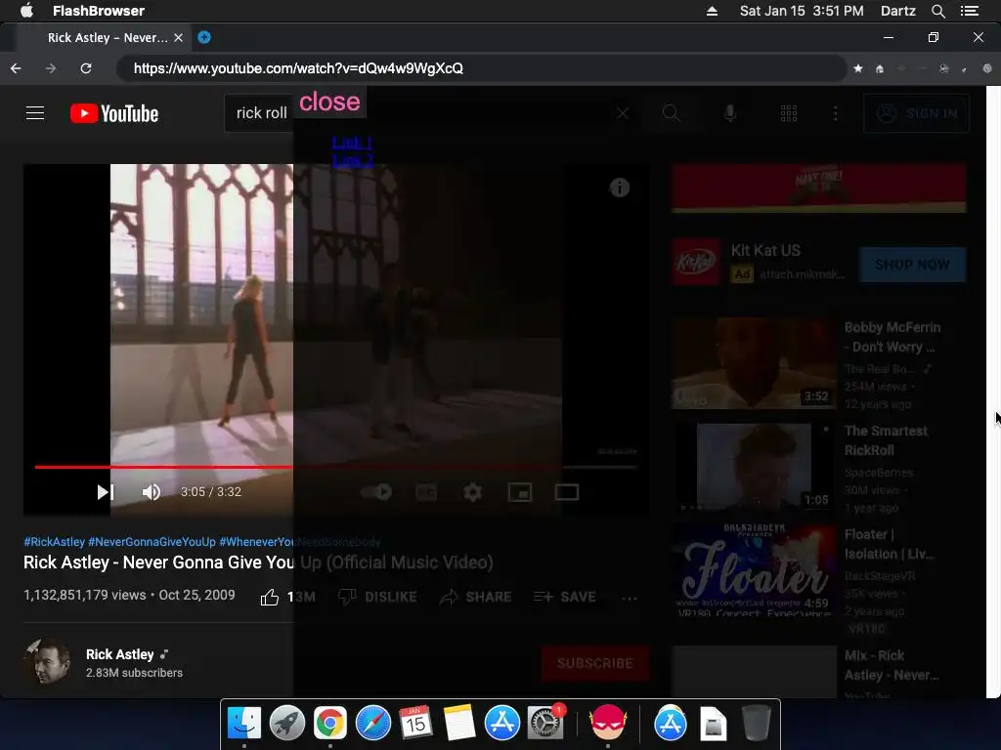Click the eject icon in menu bar
The width and height of the screenshot is (1001, 750).
point(712,11)
